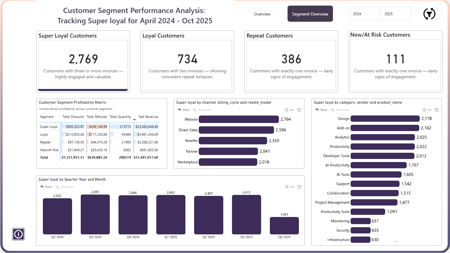Select the 2024 year slicer

365,14
